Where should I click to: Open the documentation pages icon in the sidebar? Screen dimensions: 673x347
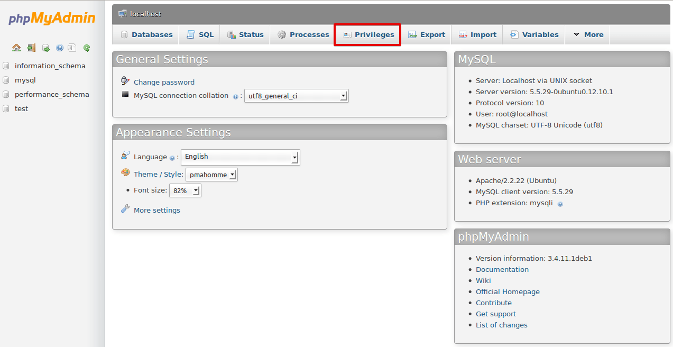coord(72,48)
